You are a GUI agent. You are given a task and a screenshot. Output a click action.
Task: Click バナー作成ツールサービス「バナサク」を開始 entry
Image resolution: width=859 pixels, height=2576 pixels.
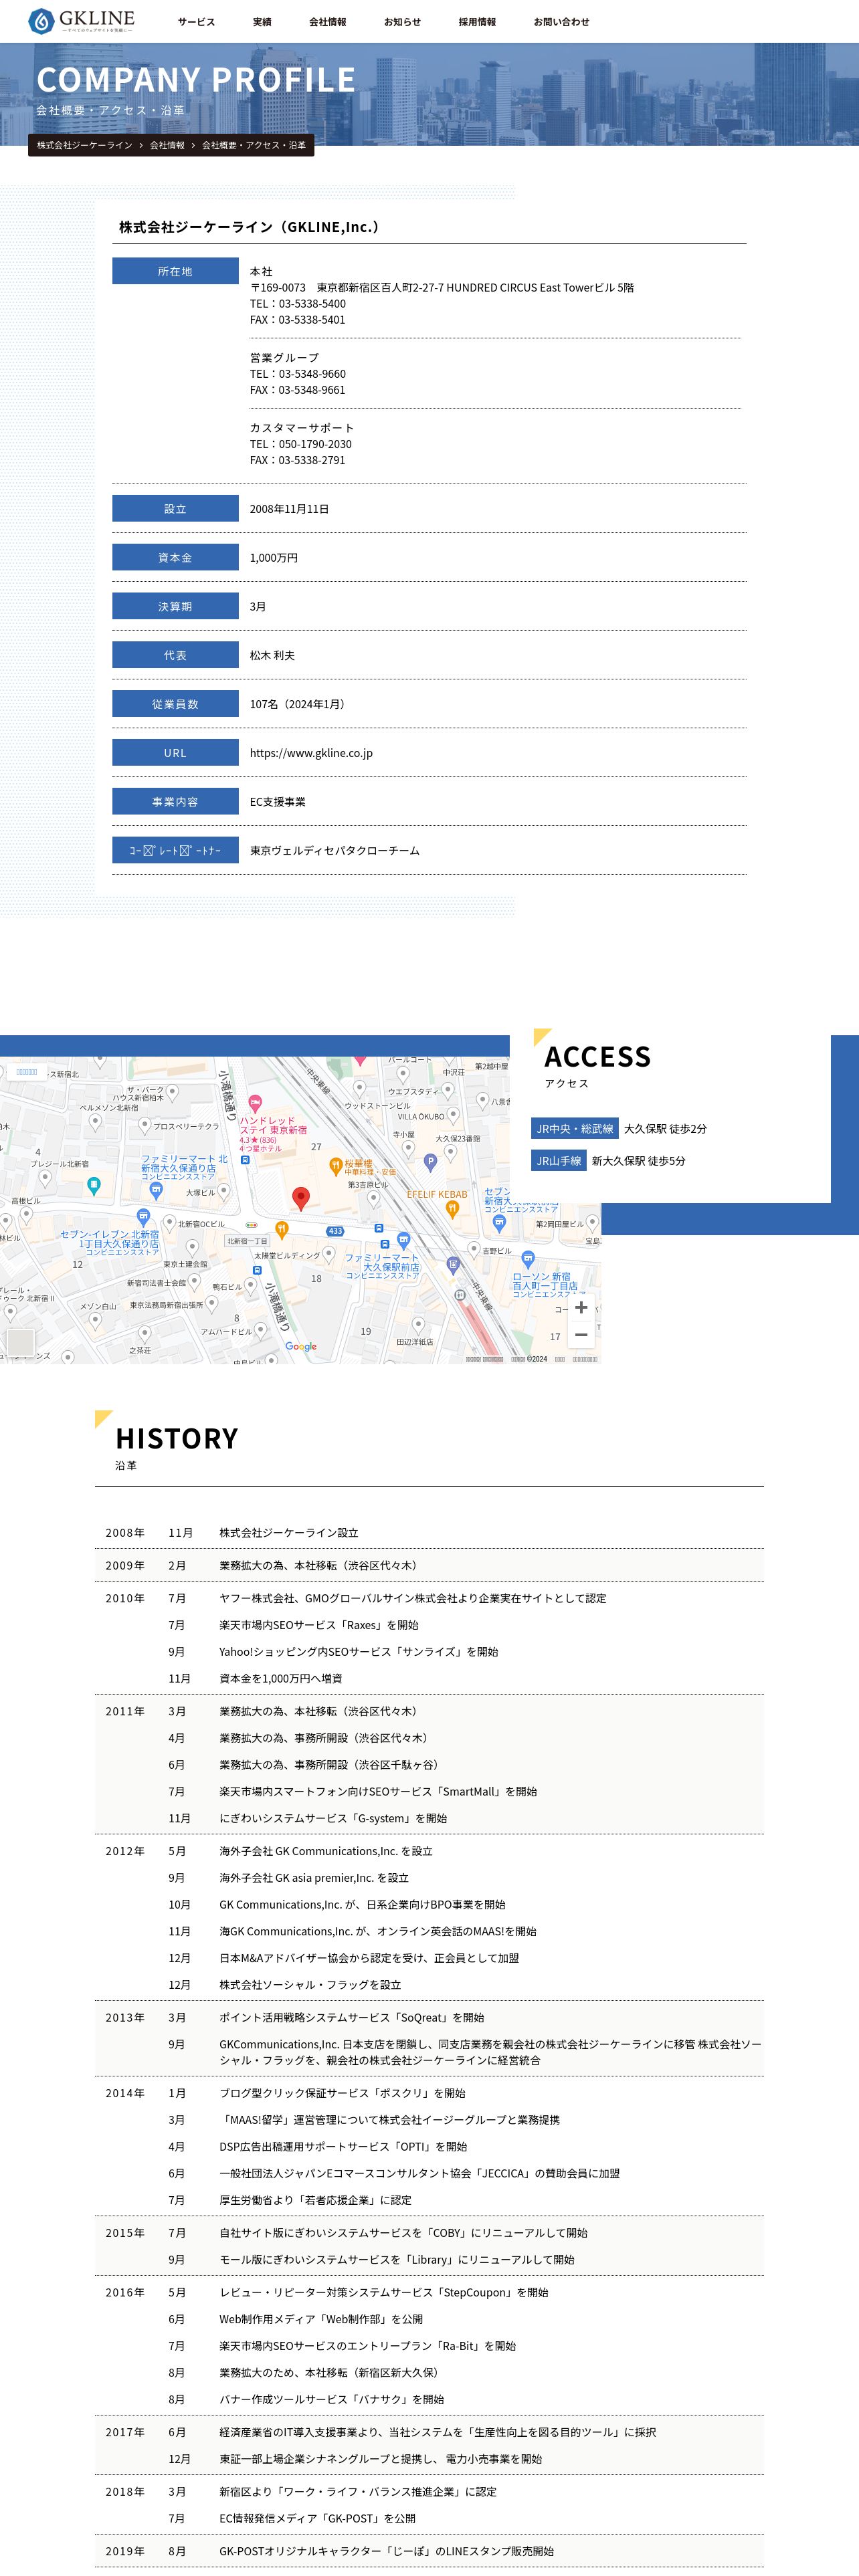331,2399
